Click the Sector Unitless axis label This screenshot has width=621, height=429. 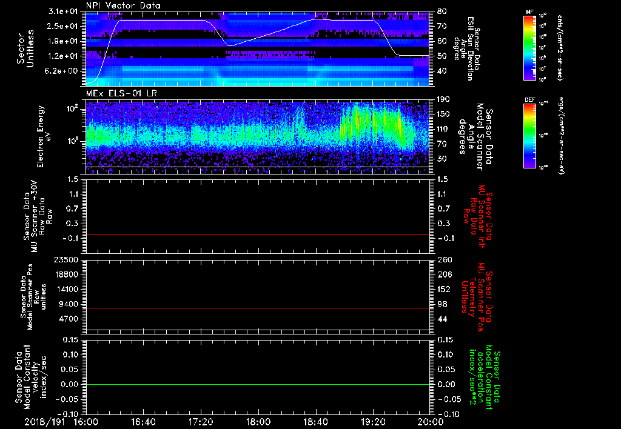(25, 49)
